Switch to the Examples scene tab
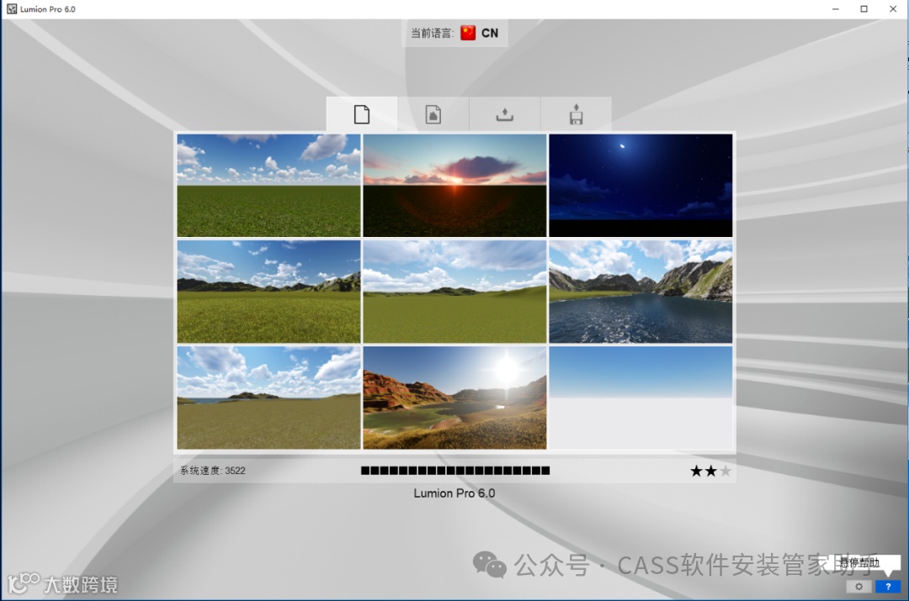The image size is (909, 601). 433,114
